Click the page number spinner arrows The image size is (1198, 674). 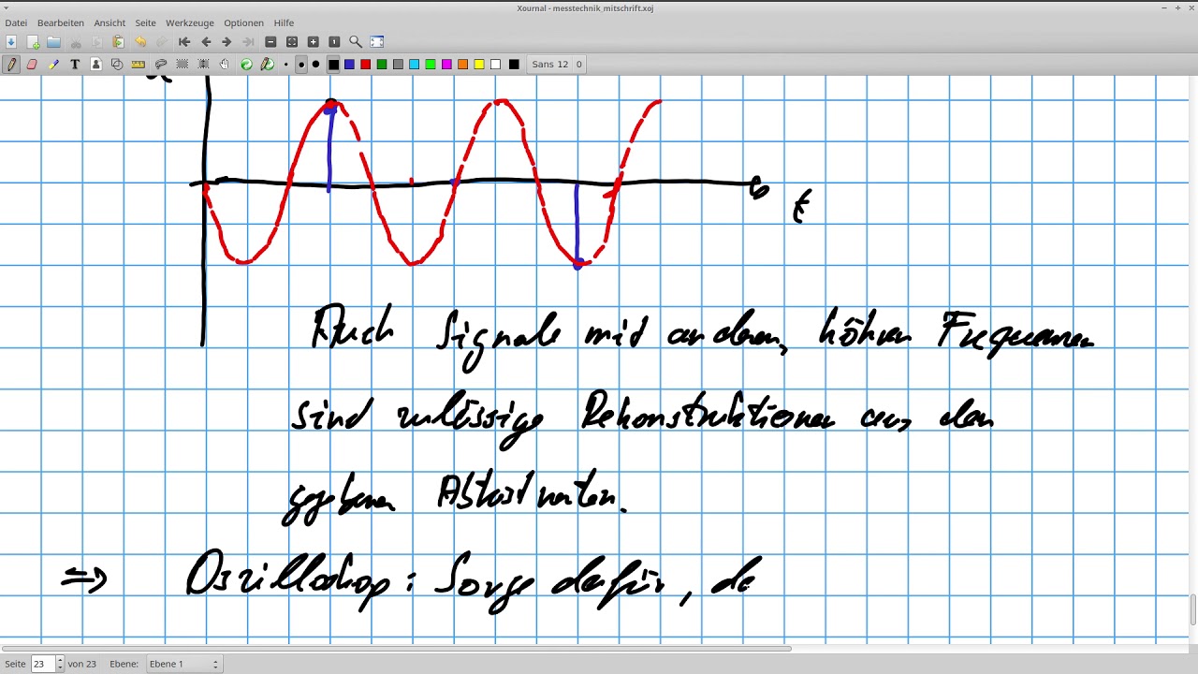[60, 664]
